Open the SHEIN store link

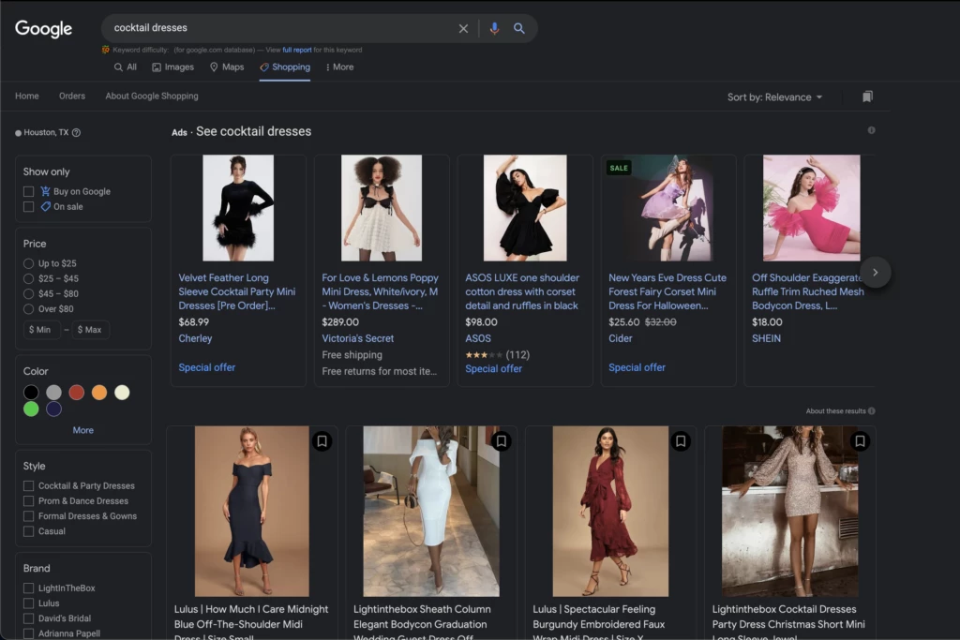tap(767, 338)
